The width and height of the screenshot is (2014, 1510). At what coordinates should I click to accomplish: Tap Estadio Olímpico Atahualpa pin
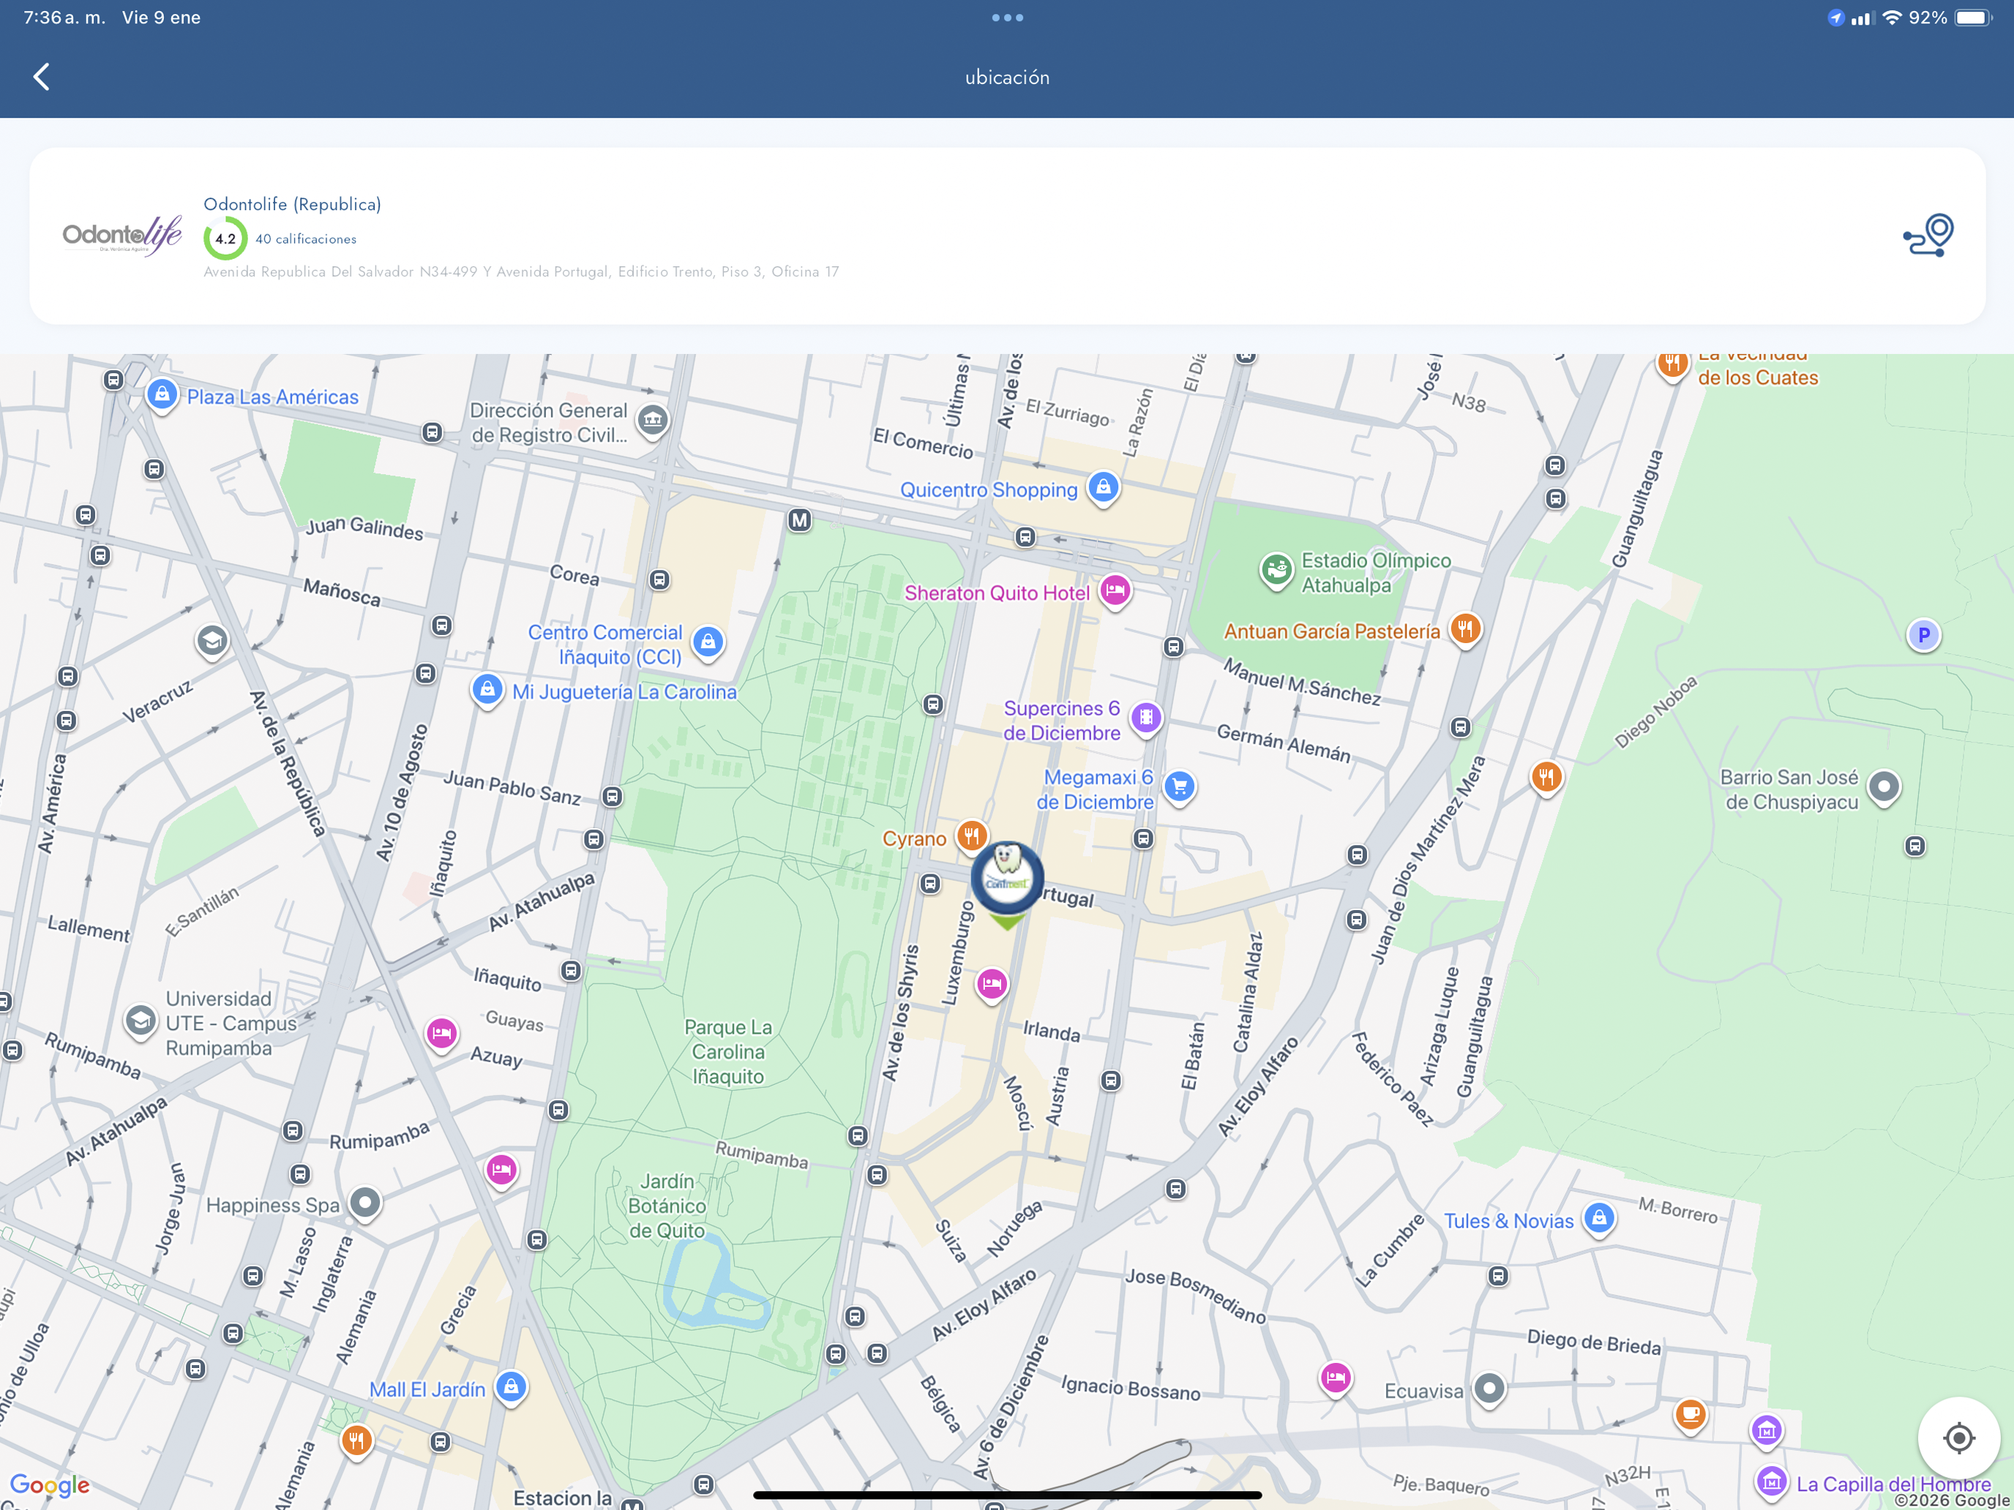pyautogui.click(x=1276, y=571)
